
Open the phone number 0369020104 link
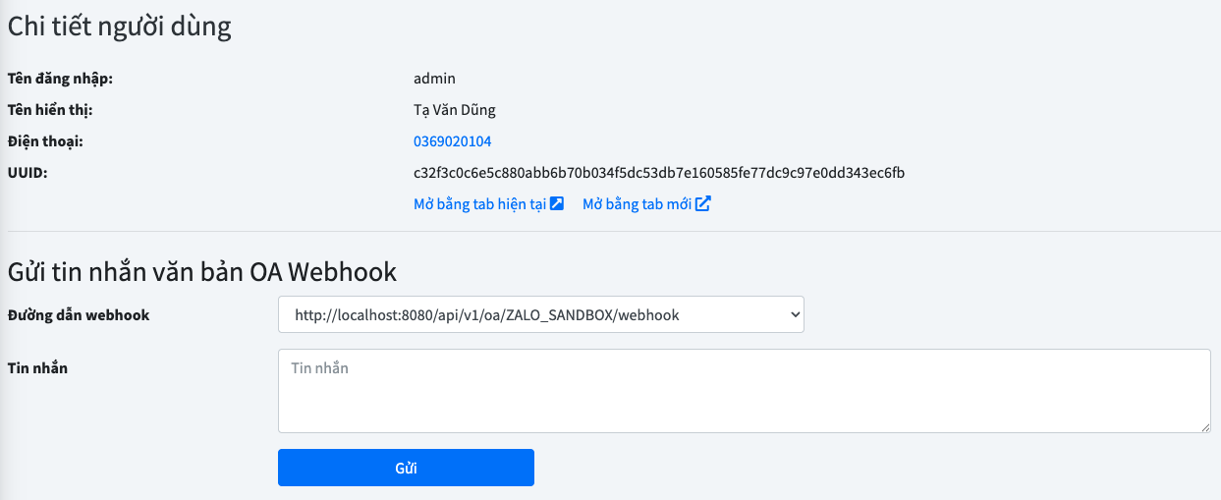[x=452, y=141]
